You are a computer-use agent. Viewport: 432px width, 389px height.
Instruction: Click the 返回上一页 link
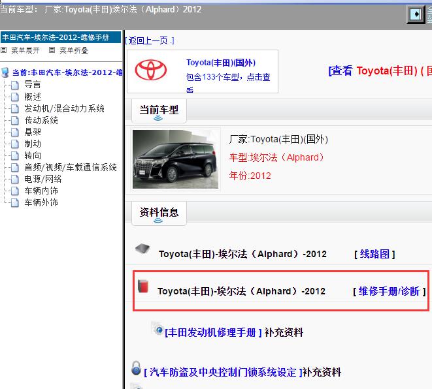pos(149,40)
